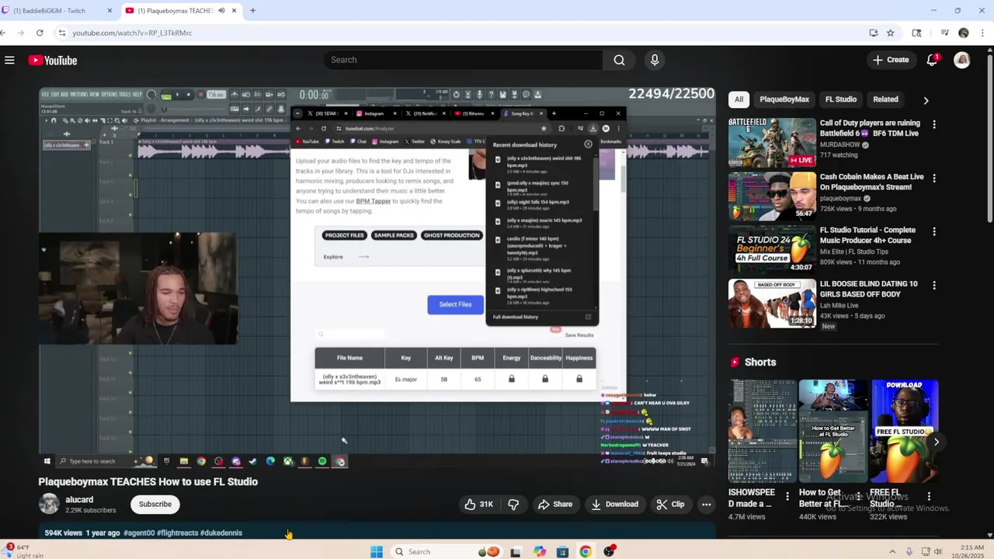Open the YouTube guide hamburger menu
994x559 pixels.
coord(9,60)
